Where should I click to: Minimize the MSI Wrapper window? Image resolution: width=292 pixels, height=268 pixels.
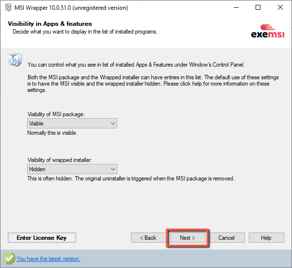(x=236, y=7)
